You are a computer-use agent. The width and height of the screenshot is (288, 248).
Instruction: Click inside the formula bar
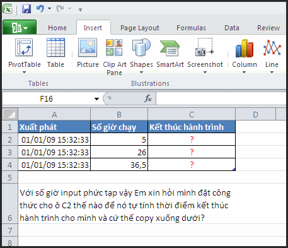(x=221, y=98)
